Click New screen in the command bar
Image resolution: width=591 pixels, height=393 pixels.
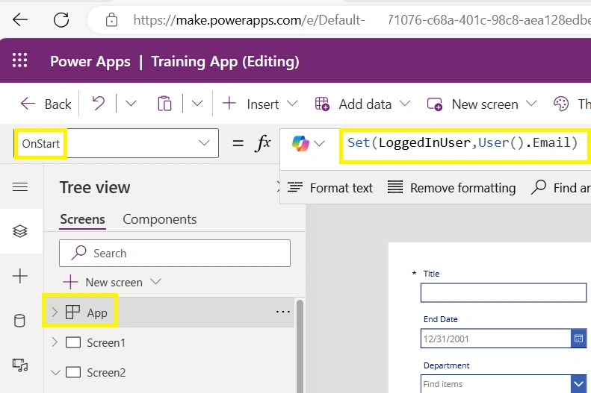[472, 104]
